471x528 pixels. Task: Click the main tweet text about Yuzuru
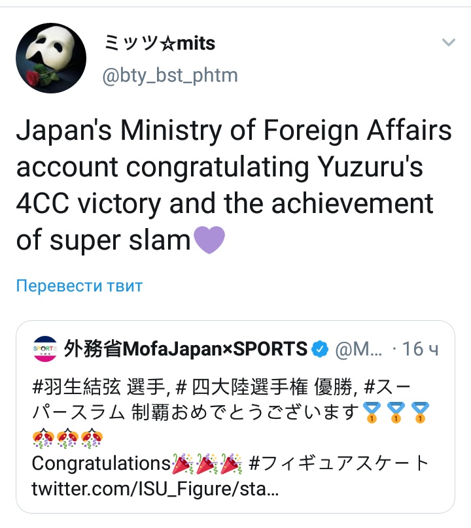(234, 184)
